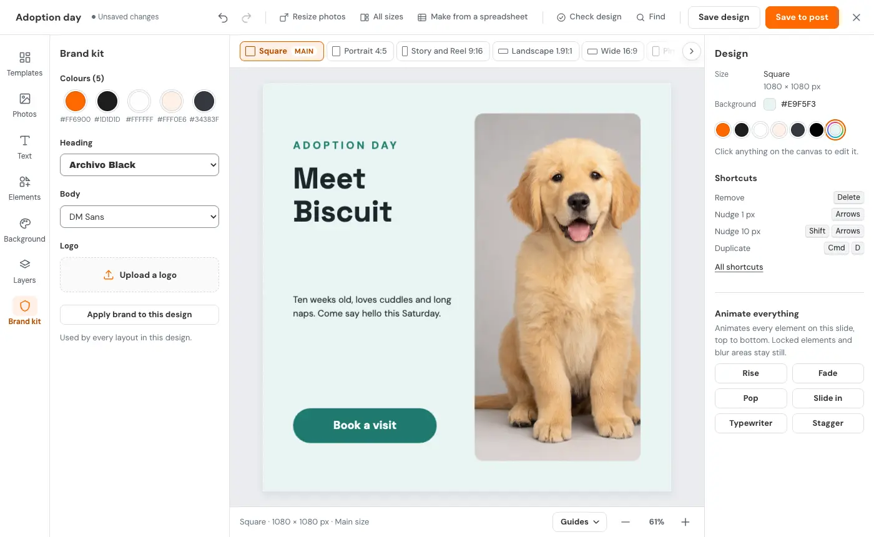Screen dimensions: 874x537
Task: Click the Undo arrow icon
Action: [223, 17]
